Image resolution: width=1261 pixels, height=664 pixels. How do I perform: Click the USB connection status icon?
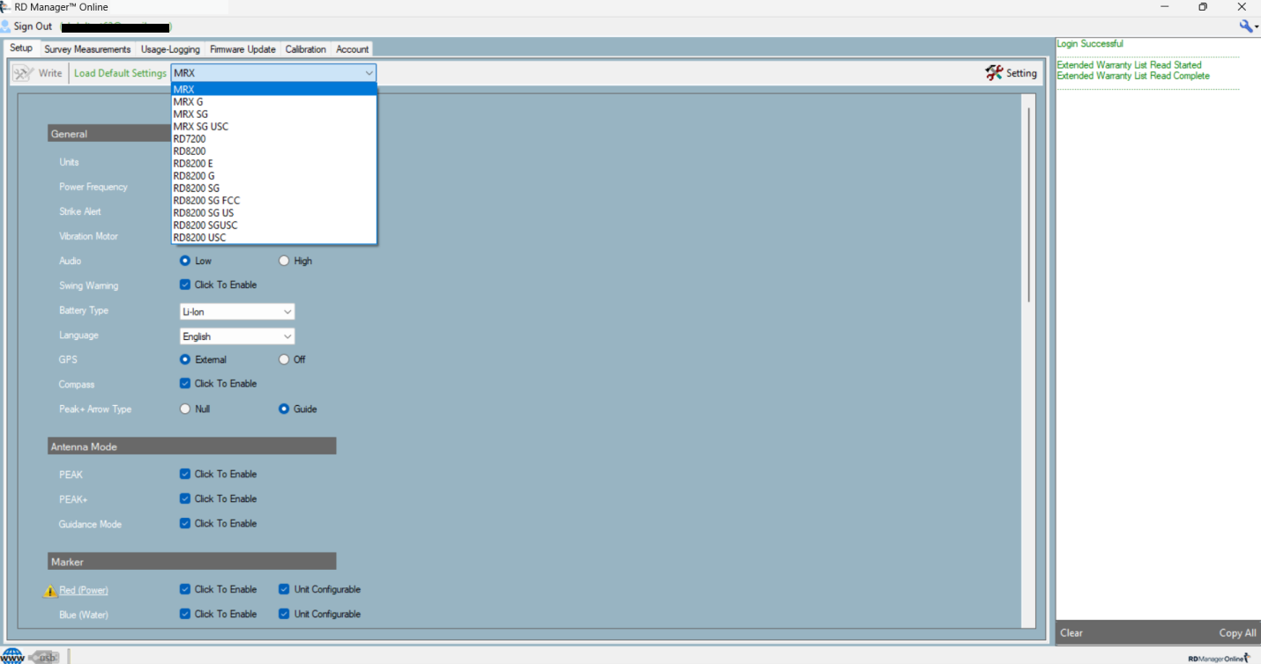point(45,656)
